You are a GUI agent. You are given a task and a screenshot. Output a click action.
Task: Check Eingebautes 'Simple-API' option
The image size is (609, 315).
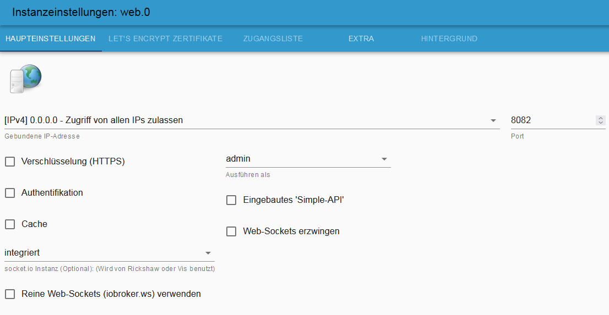coord(231,200)
